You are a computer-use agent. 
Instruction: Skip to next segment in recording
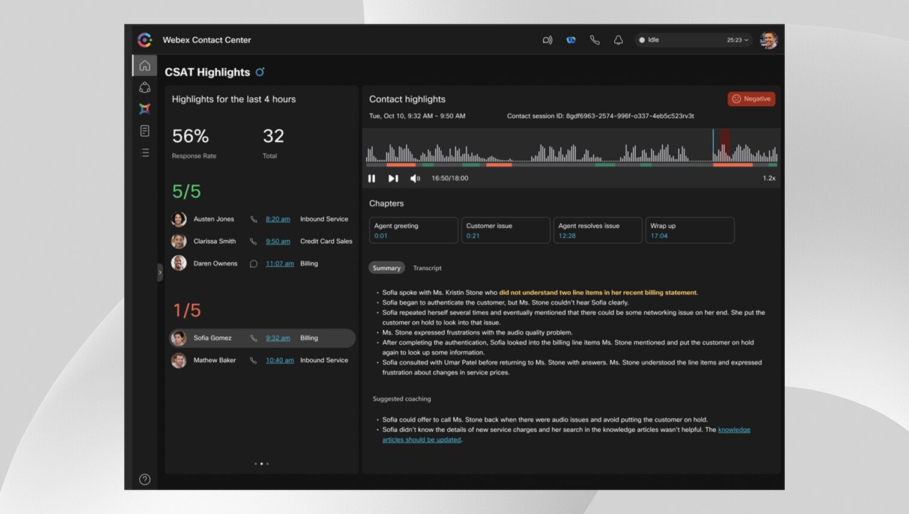pos(393,178)
